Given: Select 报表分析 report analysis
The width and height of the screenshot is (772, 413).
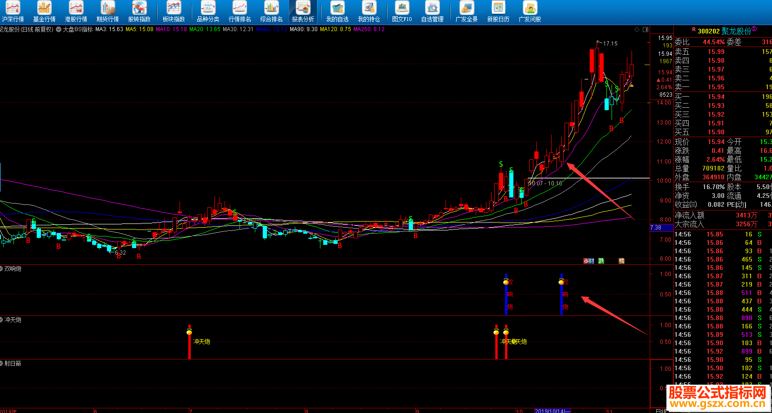Looking at the screenshot, I should coord(303,12).
